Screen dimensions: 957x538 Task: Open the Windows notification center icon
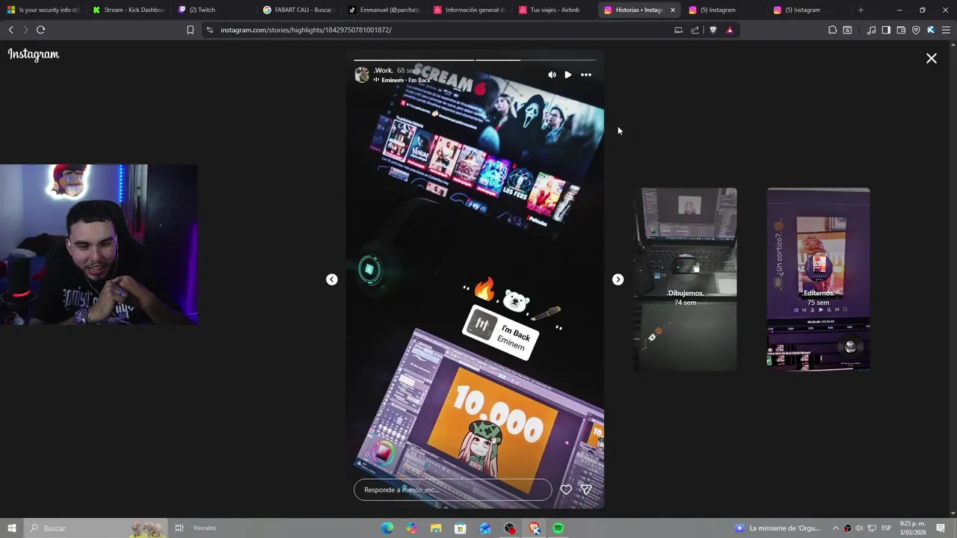[x=941, y=528]
